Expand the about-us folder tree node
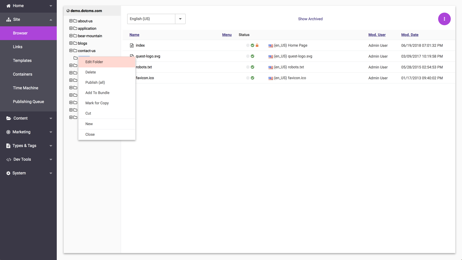The image size is (462, 260). click(71, 21)
